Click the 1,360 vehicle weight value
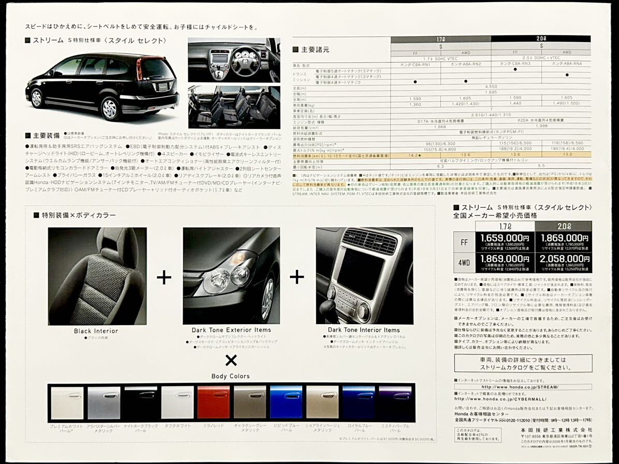Screen dimensions: 619x464 point(415,104)
